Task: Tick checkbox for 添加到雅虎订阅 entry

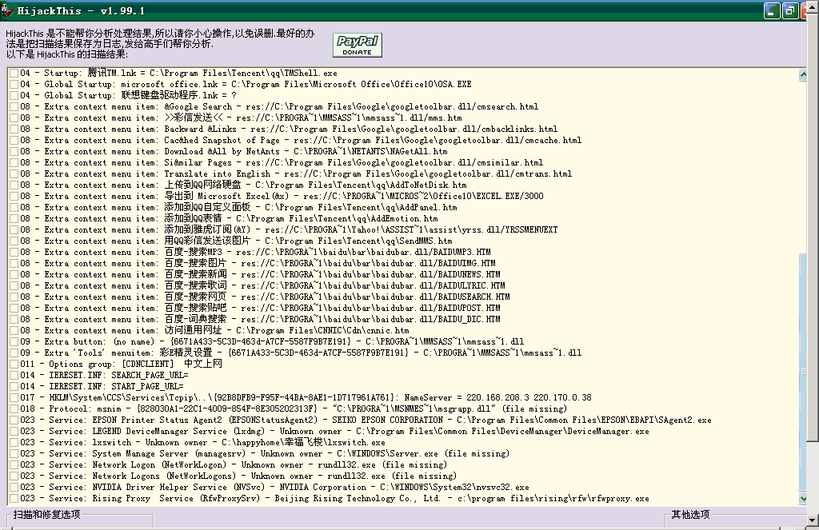Action: 14,229
